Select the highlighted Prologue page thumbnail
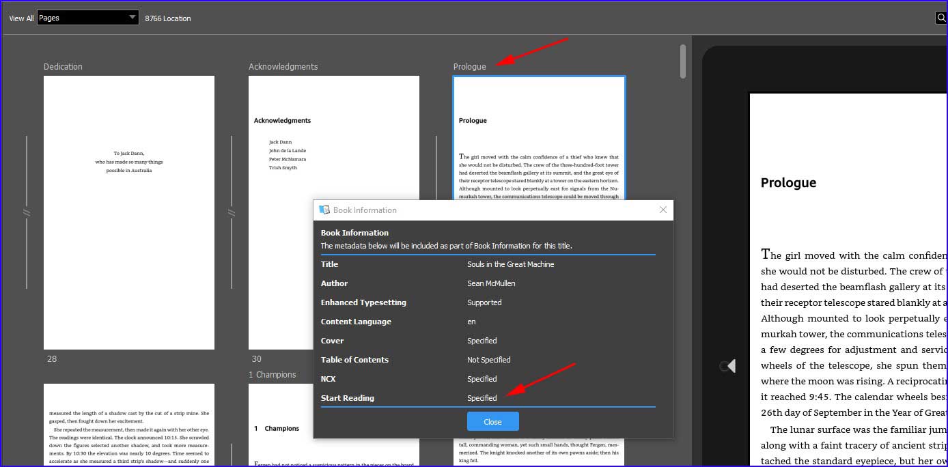Screen dimensions: 948x467 [539, 137]
